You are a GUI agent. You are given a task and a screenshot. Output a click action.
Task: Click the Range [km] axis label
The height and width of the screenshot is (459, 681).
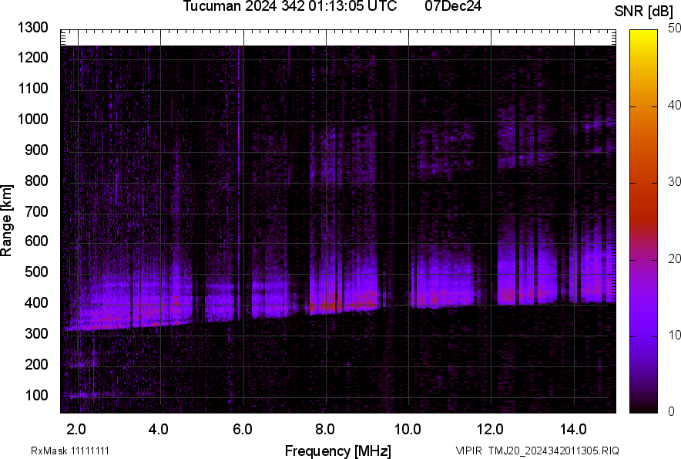click(6, 221)
